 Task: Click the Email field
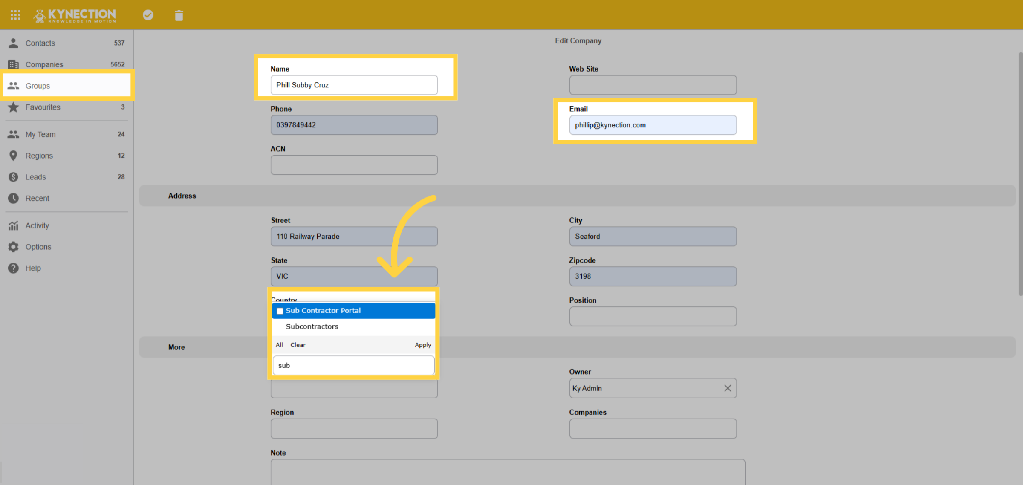653,125
